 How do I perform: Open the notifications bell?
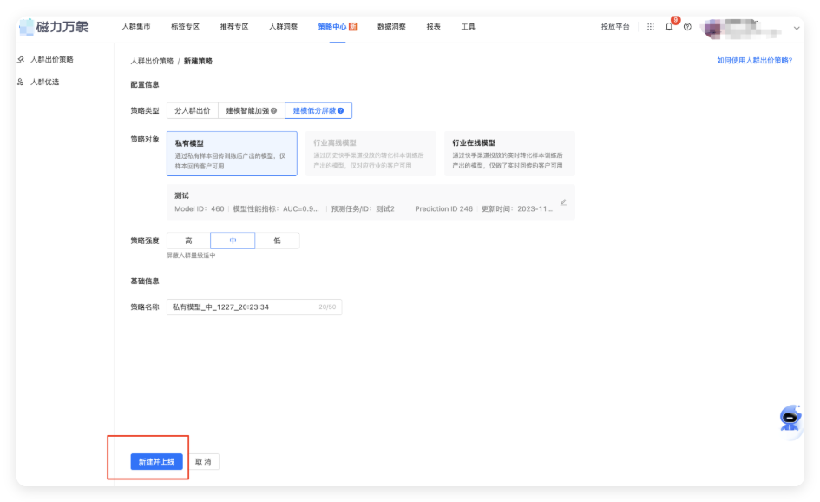(667, 27)
